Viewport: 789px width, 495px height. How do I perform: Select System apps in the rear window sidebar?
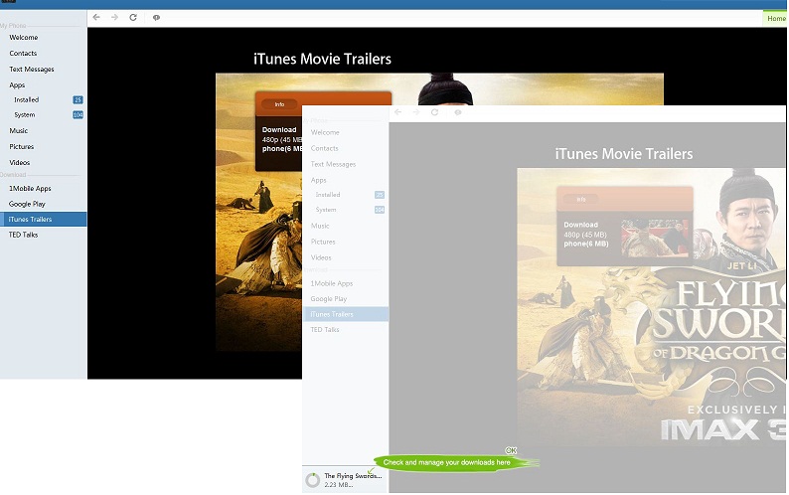(25, 115)
